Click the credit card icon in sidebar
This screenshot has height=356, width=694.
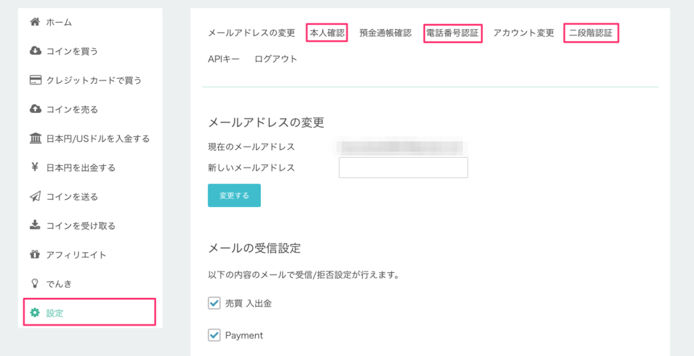[35, 81]
